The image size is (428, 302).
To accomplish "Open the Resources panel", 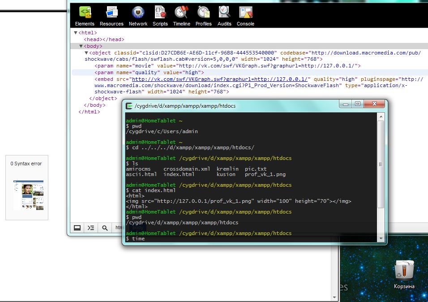I will coord(111,15).
